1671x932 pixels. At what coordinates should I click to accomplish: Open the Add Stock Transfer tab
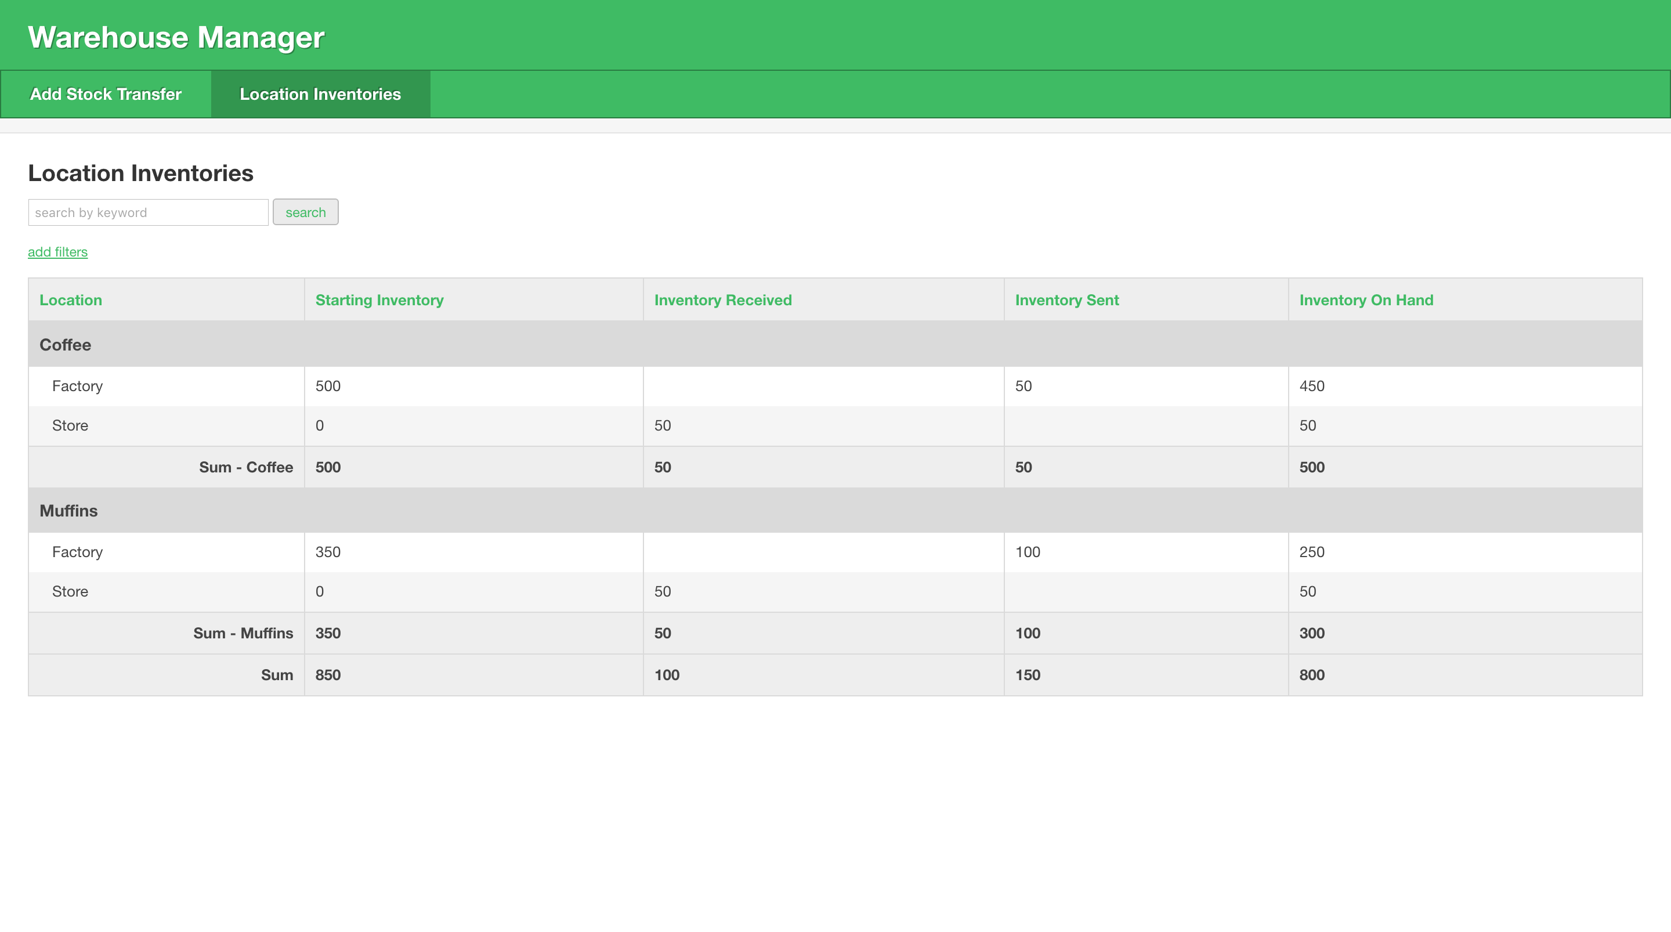click(106, 94)
